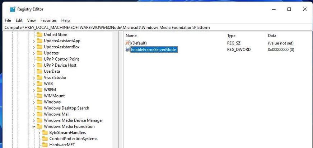Select the WIMMount folder icon

(x=39, y=96)
